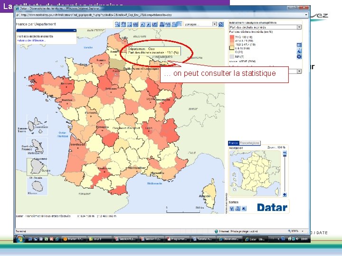The height and width of the screenshot is (256, 342).
Task: Click the stamp icon in map toolbar
Action: click(x=161, y=24)
